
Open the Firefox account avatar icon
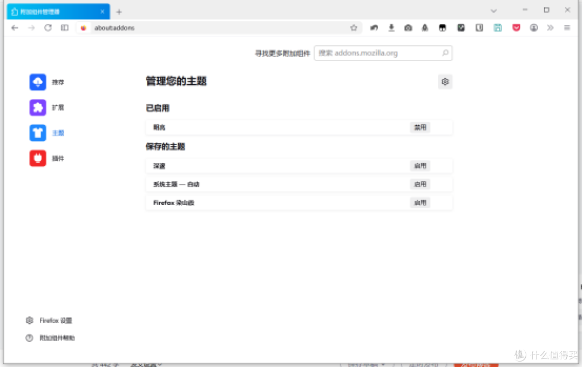(x=534, y=28)
